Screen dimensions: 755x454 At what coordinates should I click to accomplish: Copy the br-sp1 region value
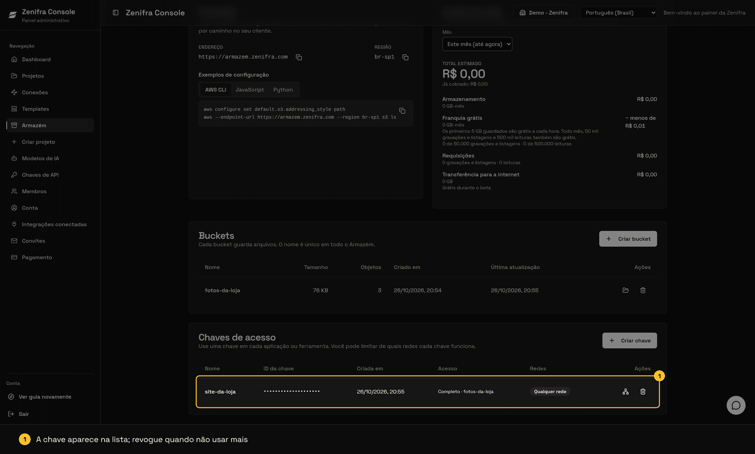tap(405, 57)
